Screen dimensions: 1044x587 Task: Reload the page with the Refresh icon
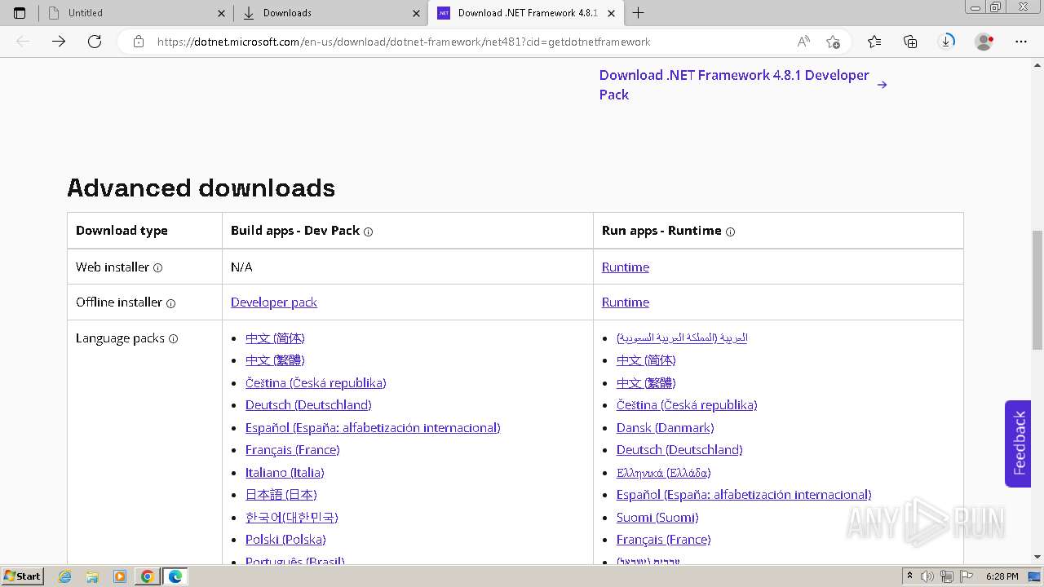pos(95,42)
